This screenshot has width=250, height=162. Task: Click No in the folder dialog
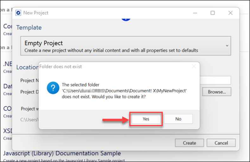click(178, 119)
